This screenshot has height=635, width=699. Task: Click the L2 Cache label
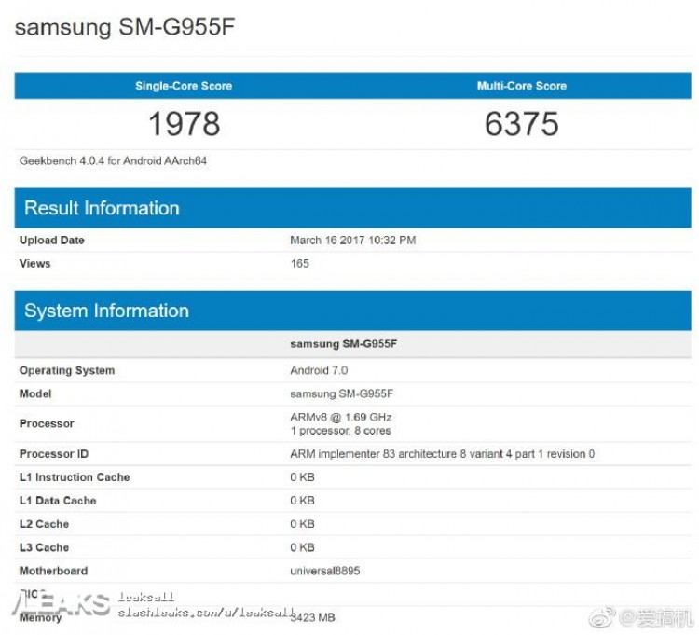coord(44,524)
